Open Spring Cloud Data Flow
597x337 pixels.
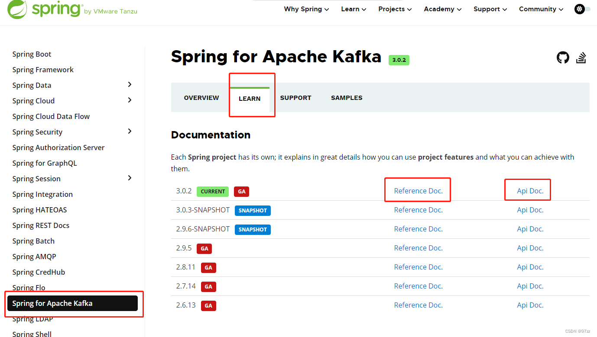(x=51, y=116)
